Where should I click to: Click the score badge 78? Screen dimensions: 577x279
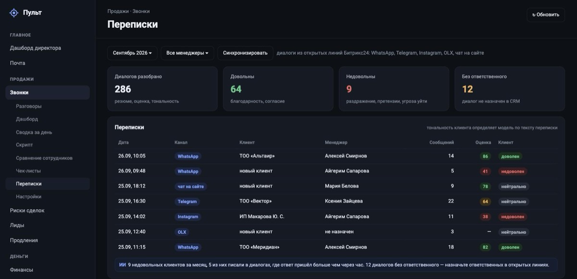(485, 186)
